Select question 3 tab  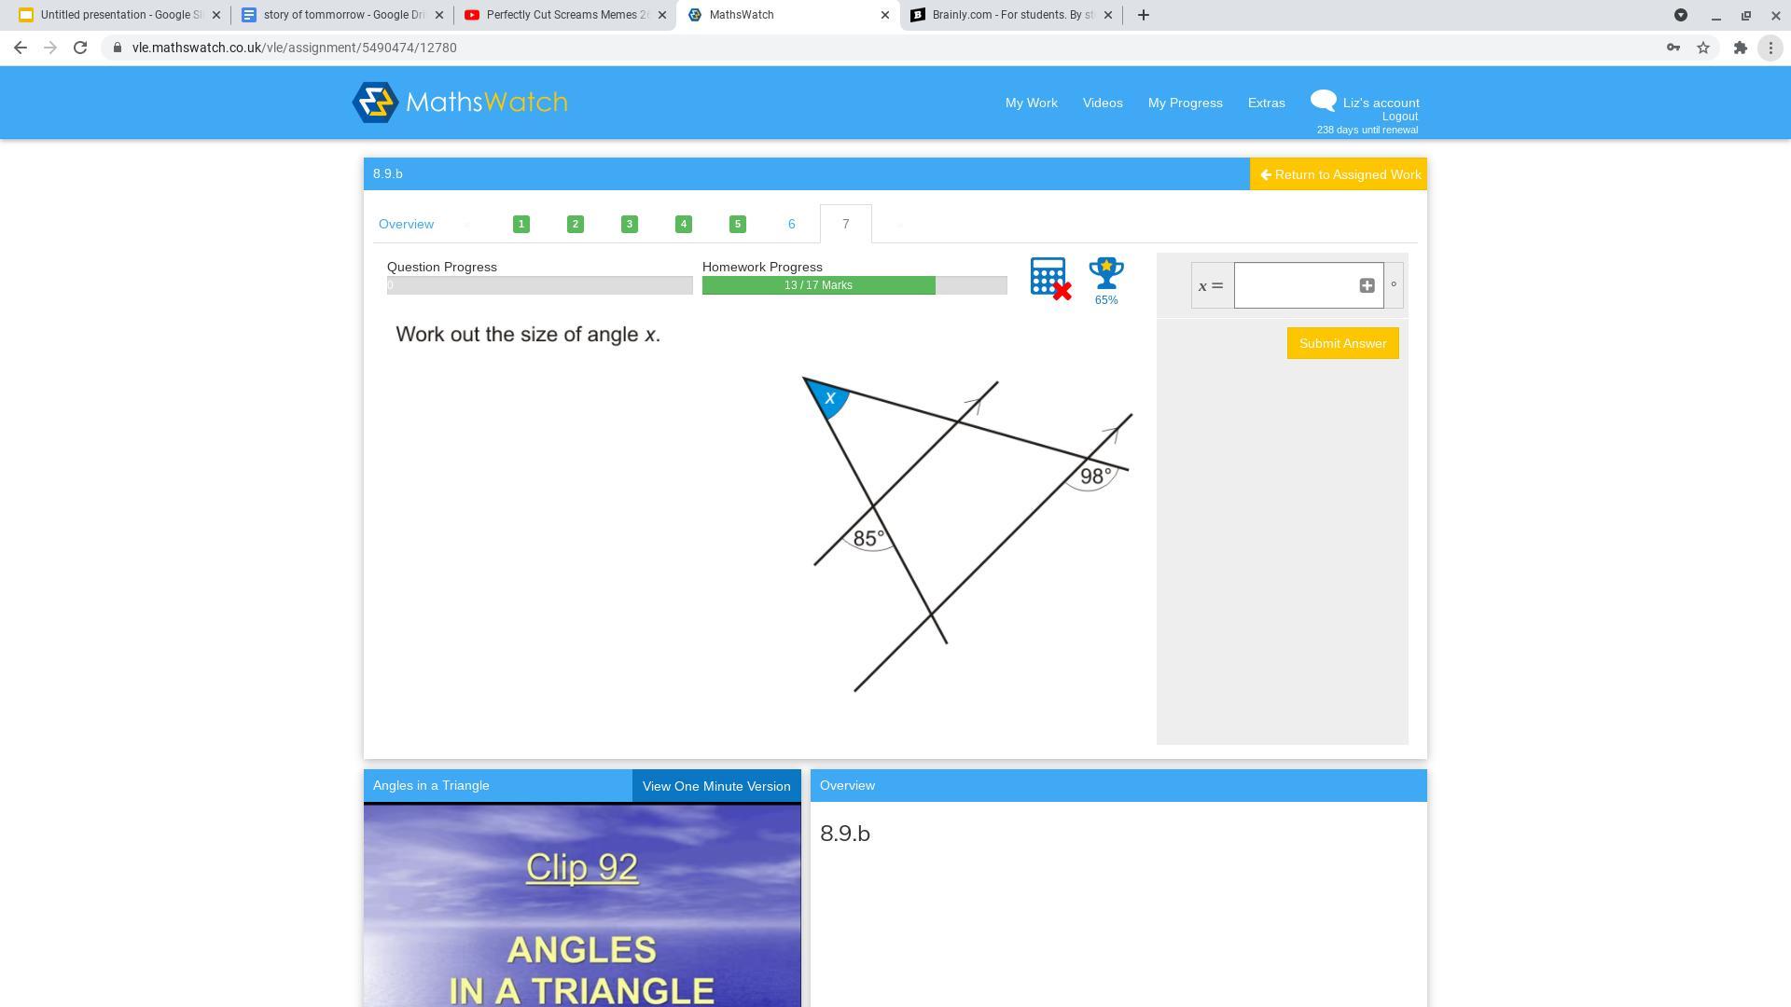pyautogui.click(x=630, y=224)
